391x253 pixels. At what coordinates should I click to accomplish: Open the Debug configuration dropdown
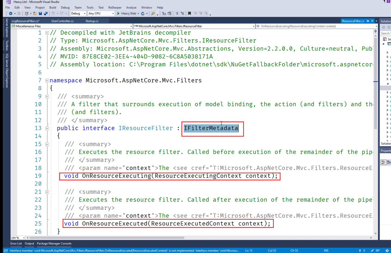click(78, 13)
